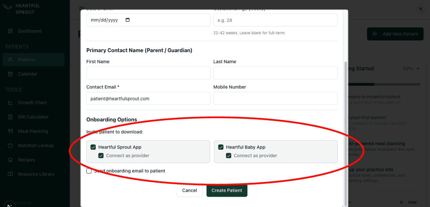Click the Add New Patient person icon
This screenshot has width=430, height=207.
coord(375,34)
